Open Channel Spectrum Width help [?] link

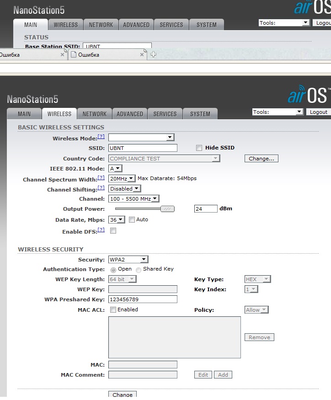(x=101, y=178)
